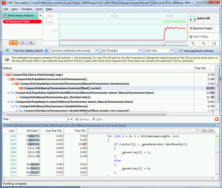Close the Line-Level Timings panel
This screenshot has height=188, width=222.
(x=217, y=125)
